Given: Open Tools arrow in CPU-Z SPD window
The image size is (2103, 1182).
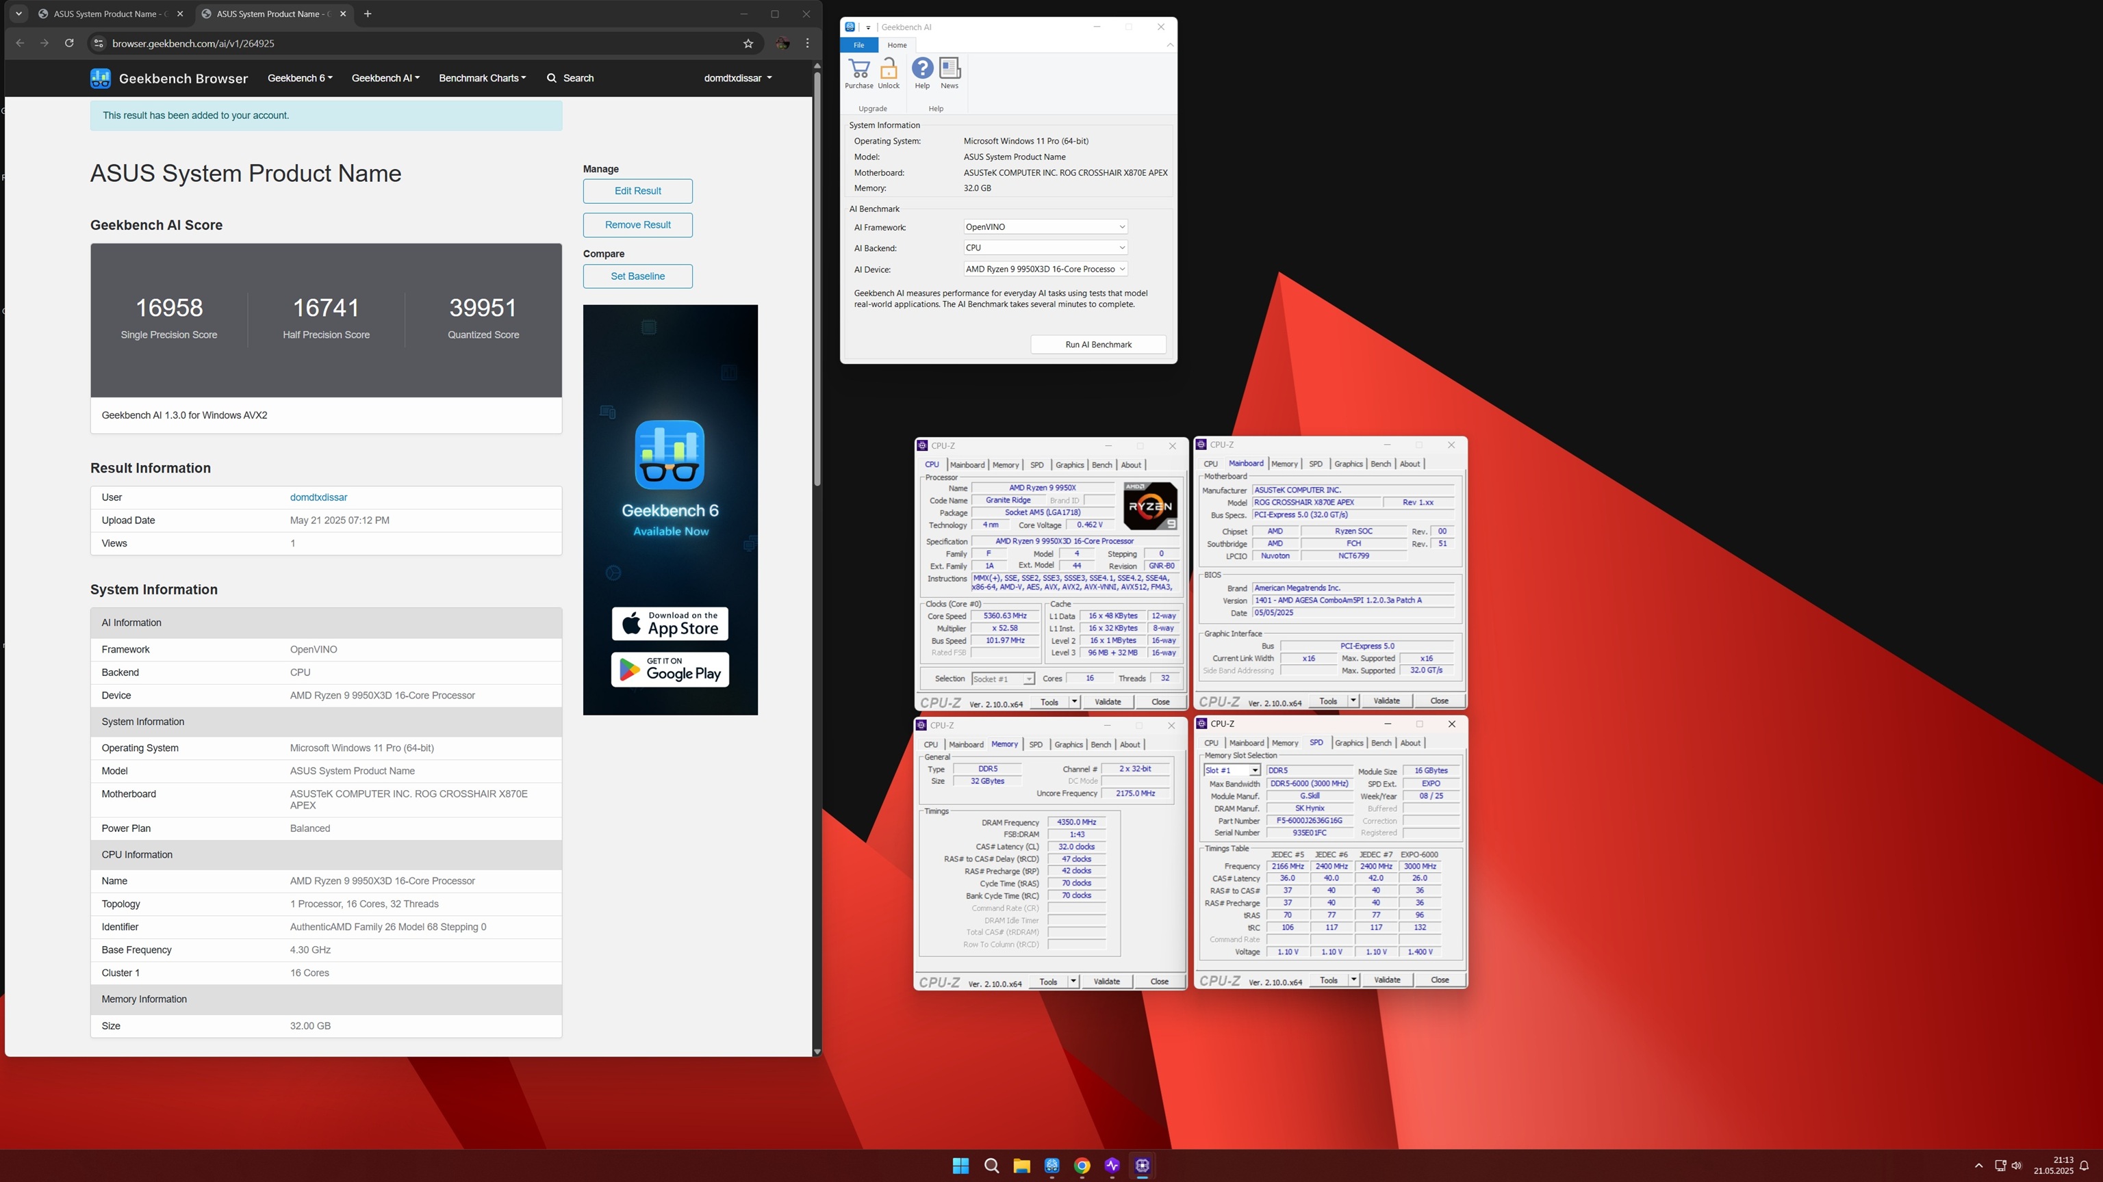Looking at the screenshot, I should tap(1353, 980).
